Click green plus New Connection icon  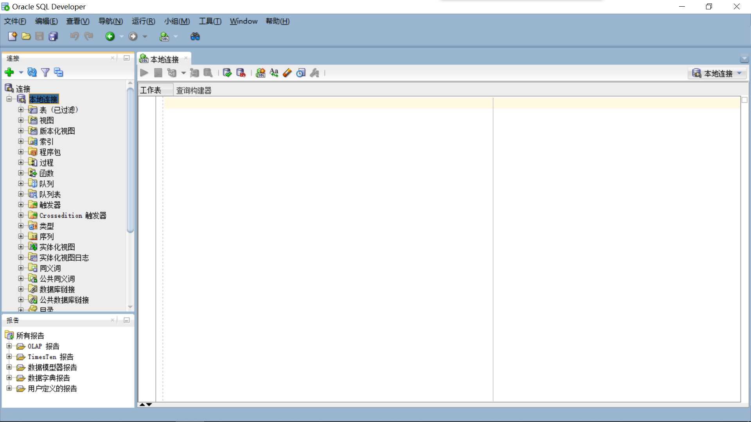(9, 72)
